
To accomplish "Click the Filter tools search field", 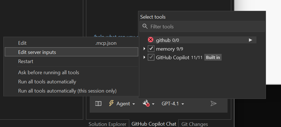I will tap(206, 26).
